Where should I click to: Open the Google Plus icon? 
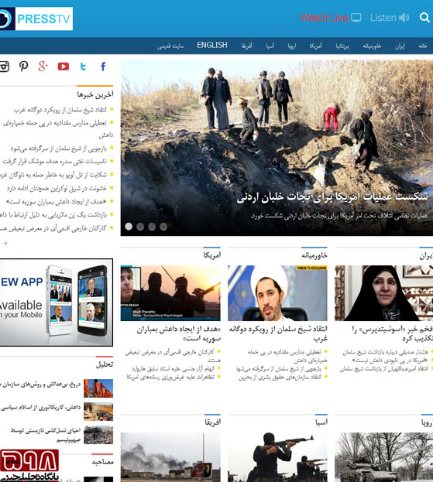point(43,67)
